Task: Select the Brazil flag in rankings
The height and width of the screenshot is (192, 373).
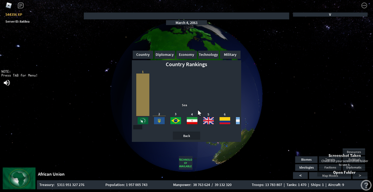Action: pos(175,121)
